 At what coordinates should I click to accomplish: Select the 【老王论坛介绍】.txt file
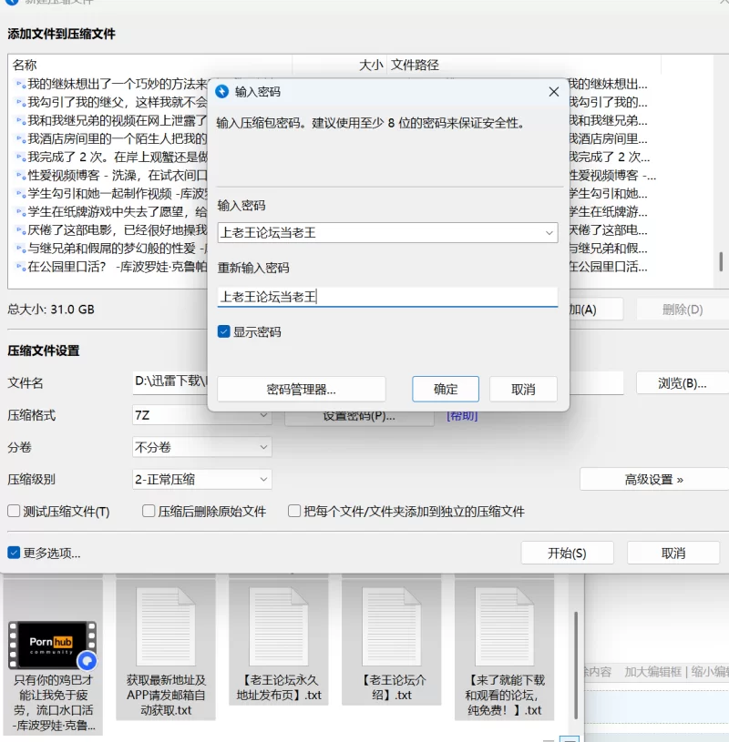pyautogui.click(x=391, y=641)
